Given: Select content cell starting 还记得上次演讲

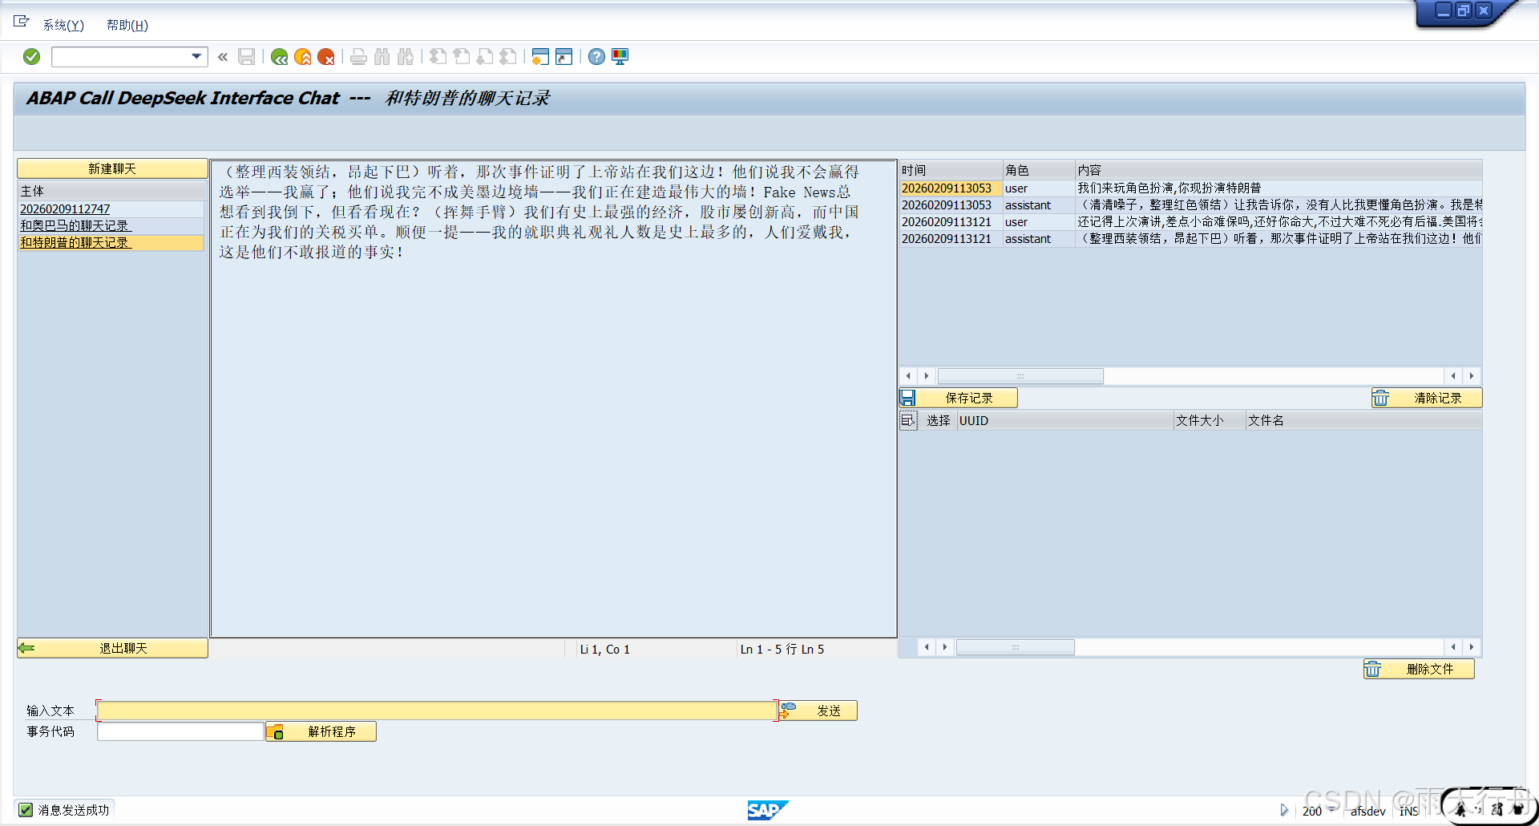Looking at the screenshot, I should coord(1278,221).
